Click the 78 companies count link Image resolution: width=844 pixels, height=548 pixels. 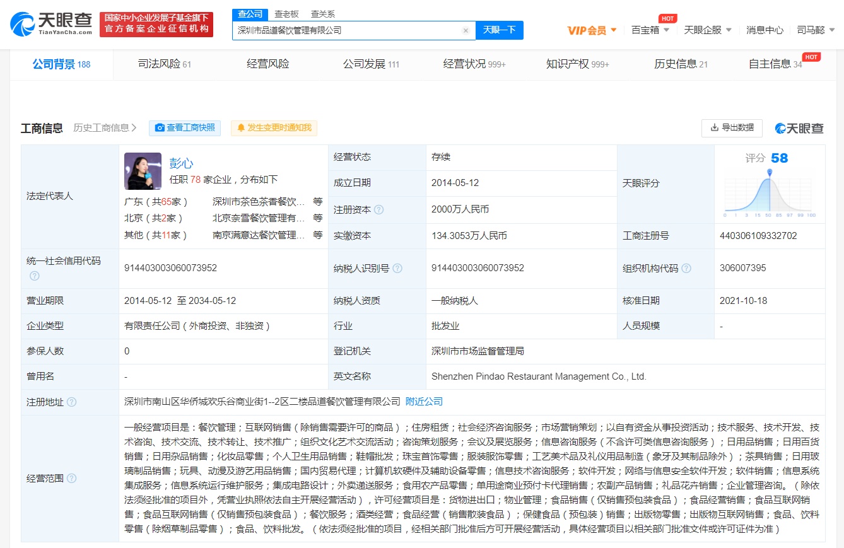point(196,180)
